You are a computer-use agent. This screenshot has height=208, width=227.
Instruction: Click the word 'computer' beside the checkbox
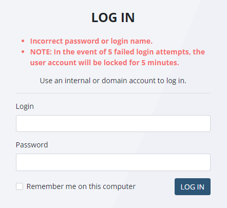119,186
